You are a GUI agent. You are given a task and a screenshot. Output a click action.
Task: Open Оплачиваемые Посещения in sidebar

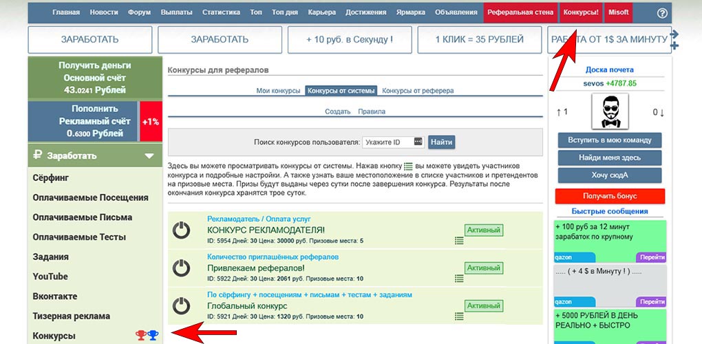90,197
